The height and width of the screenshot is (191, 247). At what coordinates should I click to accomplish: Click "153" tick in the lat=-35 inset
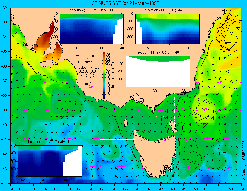pyautogui.click(x=191, y=48)
